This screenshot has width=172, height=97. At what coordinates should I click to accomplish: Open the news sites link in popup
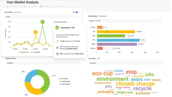(x=79, y=54)
